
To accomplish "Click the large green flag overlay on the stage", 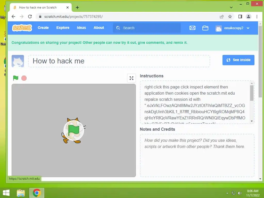I will click(73, 130).
